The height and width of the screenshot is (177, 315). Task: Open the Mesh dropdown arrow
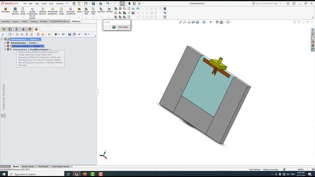click(79, 18)
